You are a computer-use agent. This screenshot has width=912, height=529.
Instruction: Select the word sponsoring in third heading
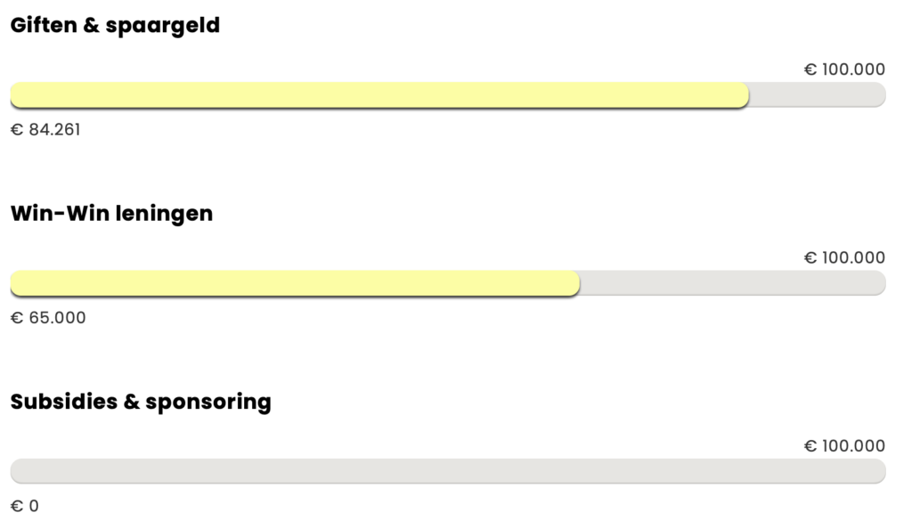point(208,403)
